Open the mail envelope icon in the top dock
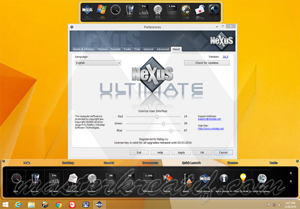The width and height of the screenshot is (300, 209). point(200,10)
